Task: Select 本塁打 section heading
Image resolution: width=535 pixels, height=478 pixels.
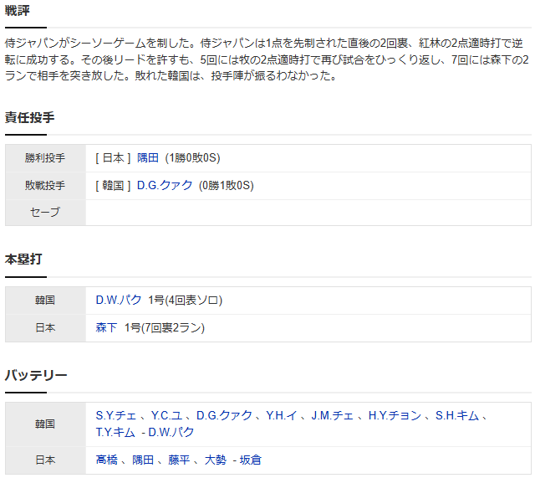Action: 23,259
